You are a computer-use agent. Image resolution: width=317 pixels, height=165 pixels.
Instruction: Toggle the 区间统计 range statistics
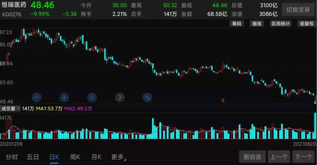pos(280,24)
